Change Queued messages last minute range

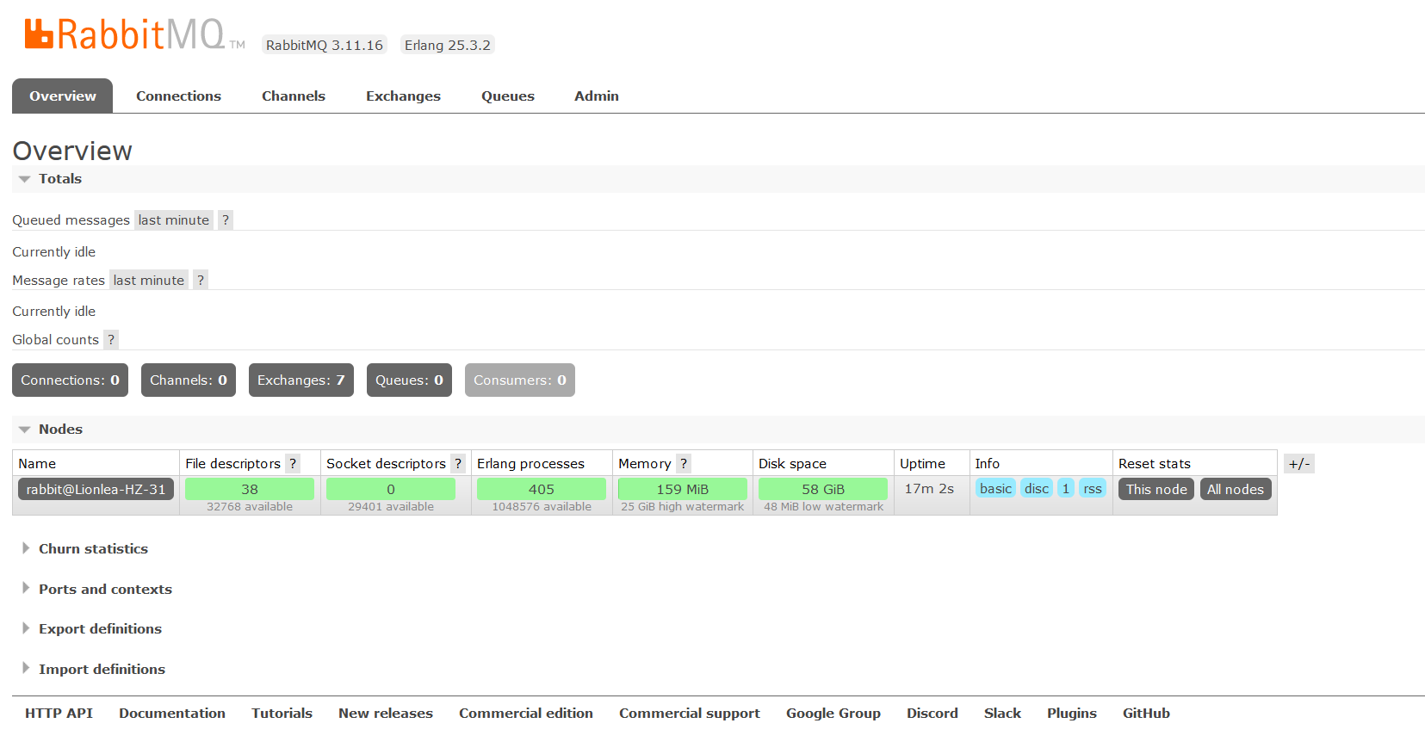pyautogui.click(x=174, y=220)
